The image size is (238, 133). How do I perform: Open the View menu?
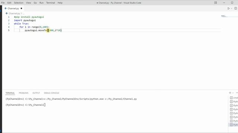click(x=28, y=3)
